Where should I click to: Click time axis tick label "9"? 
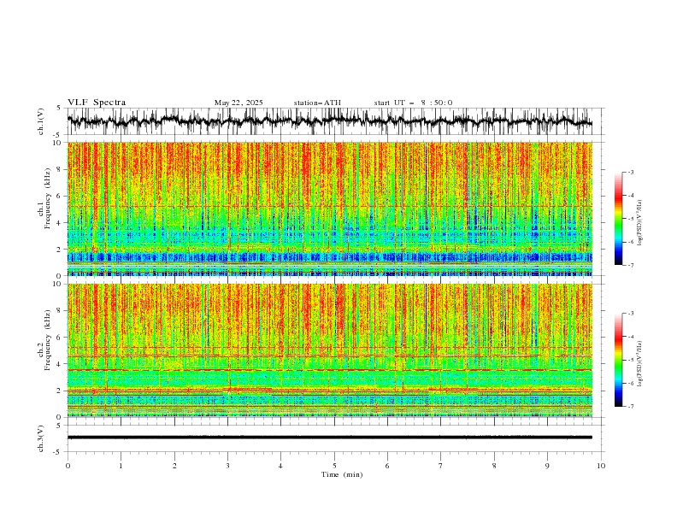pyautogui.click(x=547, y=466)
